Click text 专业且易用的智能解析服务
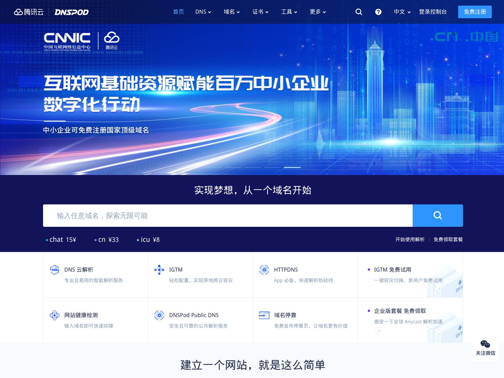This screenshot has width=504, height=378. 93,280
